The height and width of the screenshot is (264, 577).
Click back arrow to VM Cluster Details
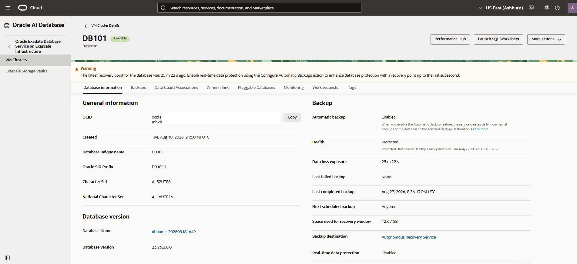coord(87,26)
